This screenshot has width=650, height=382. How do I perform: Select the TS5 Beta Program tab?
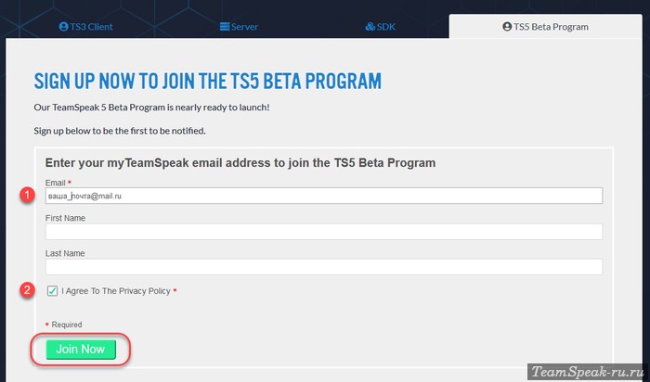(x=546, y=27)
